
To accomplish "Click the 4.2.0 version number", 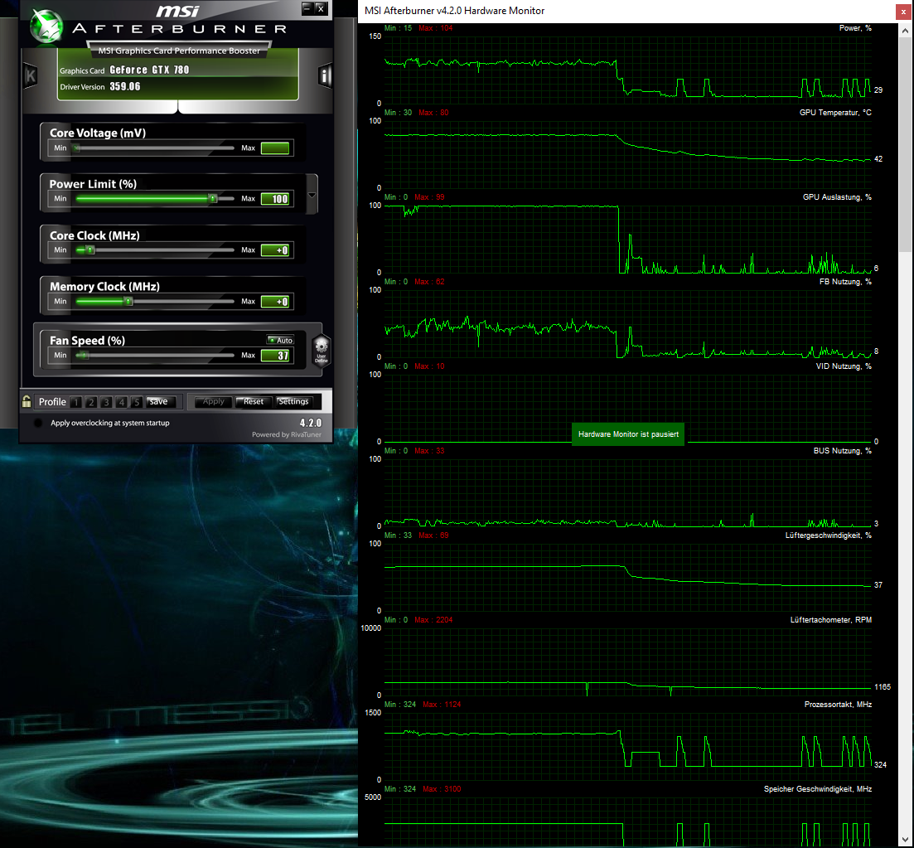I will click(x=311, y=423).
